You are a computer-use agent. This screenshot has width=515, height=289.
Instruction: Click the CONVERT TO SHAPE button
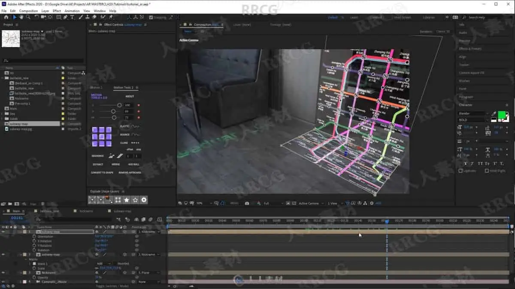[102, 173]
